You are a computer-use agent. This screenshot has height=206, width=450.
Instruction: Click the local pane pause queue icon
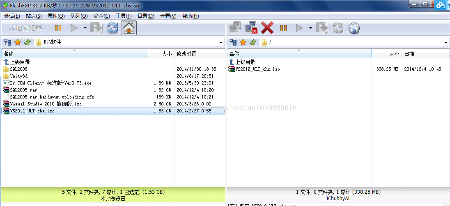[58, 28]
